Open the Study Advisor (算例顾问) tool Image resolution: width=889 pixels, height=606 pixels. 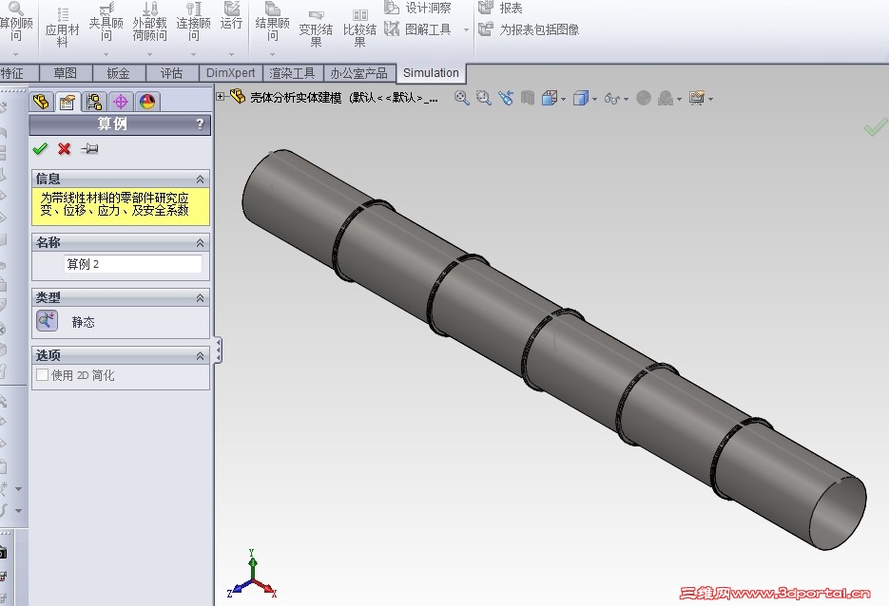(16, 22)
